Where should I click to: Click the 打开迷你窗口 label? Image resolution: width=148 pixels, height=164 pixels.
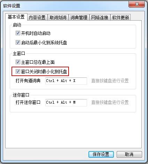pyautogui.click(x=28, y=102)
